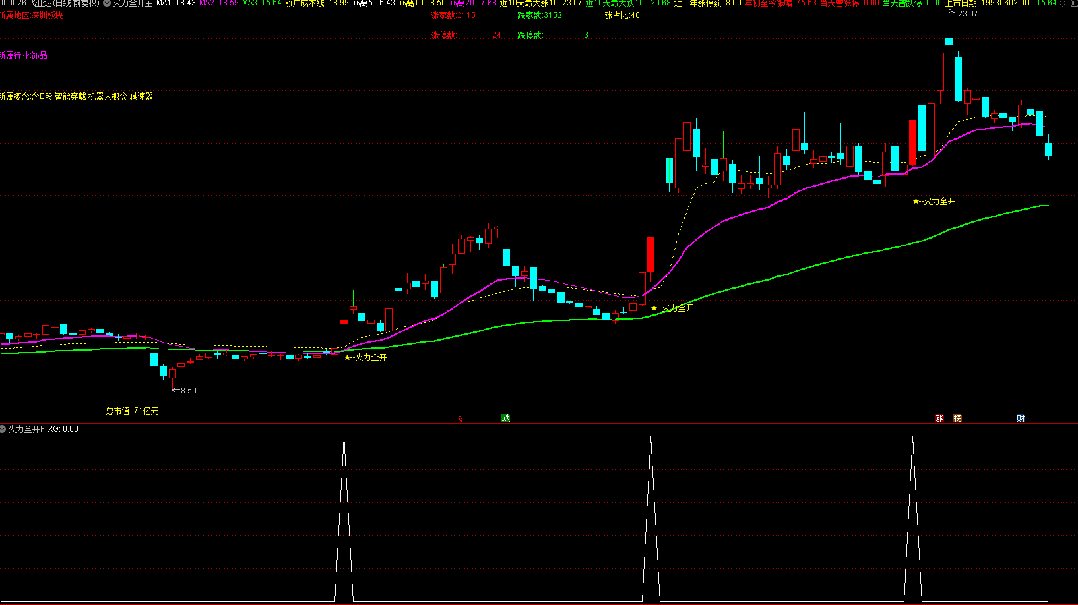The image size is (1078, 605).
Task: Open the blue 财 financial event marker
Action: (1021, 418)
